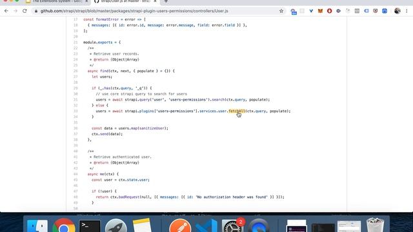This screenshot has width=413, height=232.
Task: Open System Preferences with badge 2
Action: (x=232, y=226)
